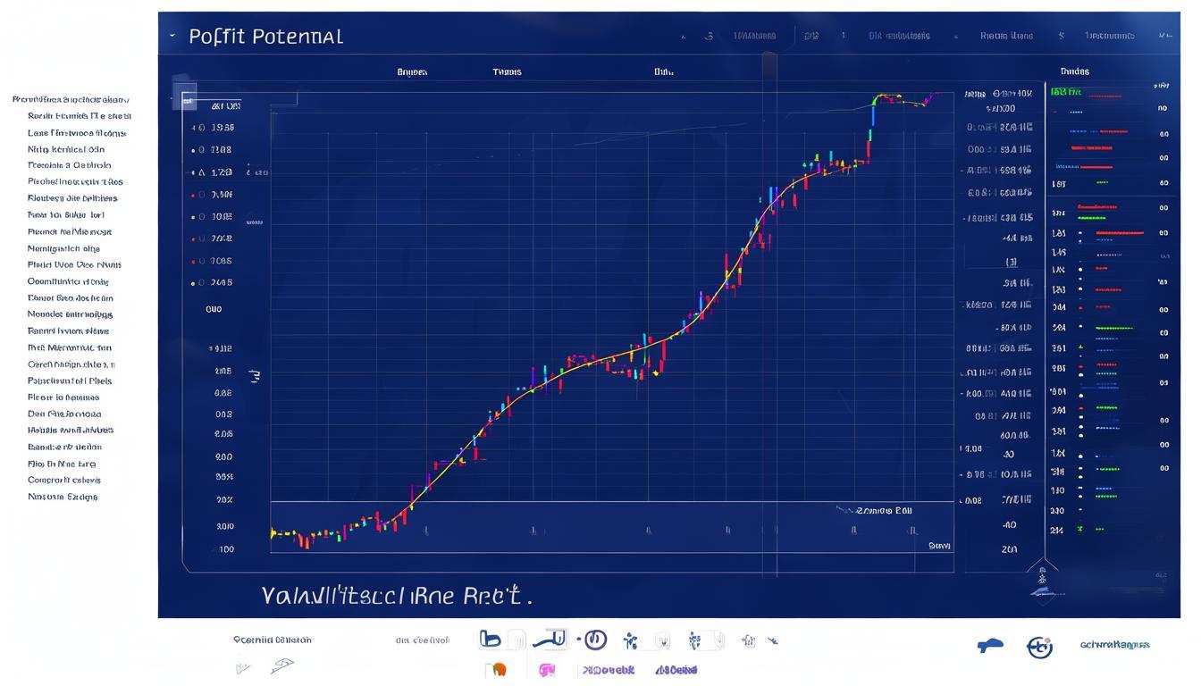Screen dimensions: 1201x686
Task: Select the pink magnet icon in the bottom toolbar
Action: pos(546,668)
